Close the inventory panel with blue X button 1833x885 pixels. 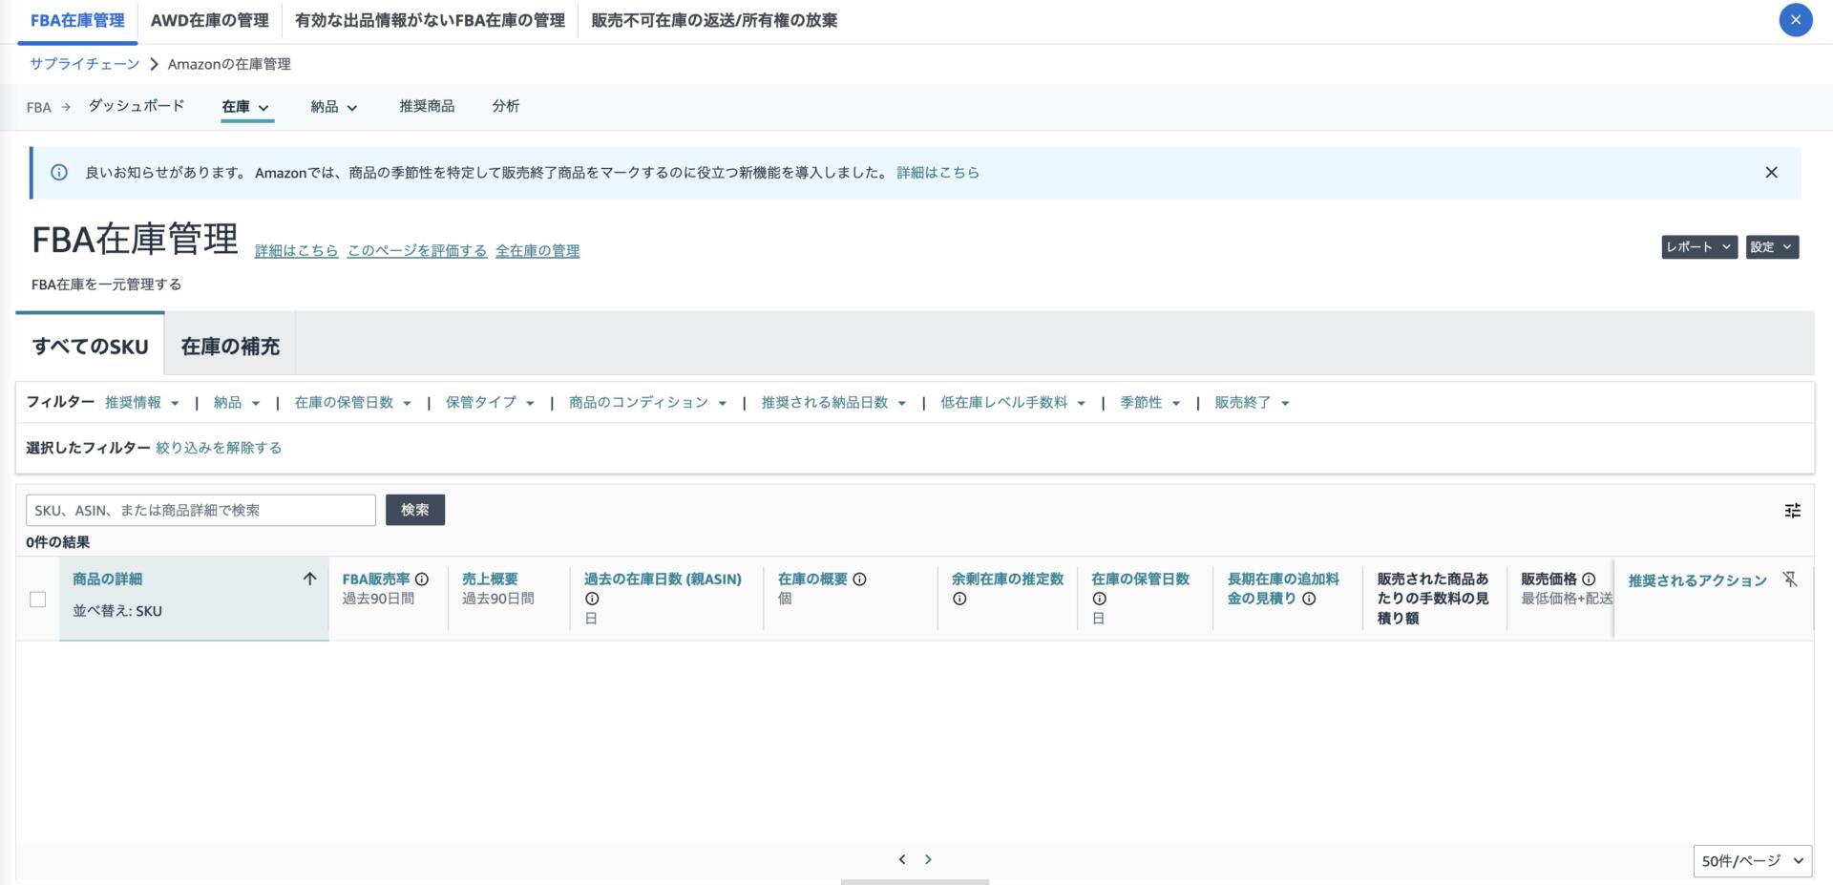tap(1795, 20)
